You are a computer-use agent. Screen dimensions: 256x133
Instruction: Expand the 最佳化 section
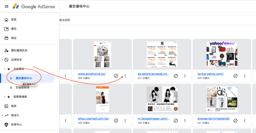(2, 115)
